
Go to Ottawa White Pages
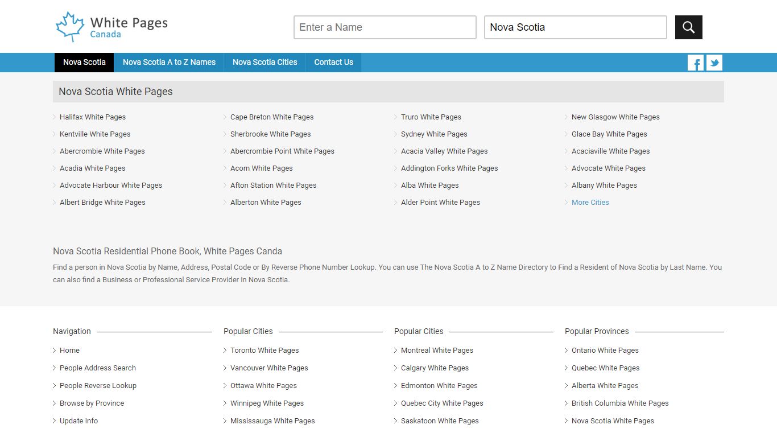point(263,386)
